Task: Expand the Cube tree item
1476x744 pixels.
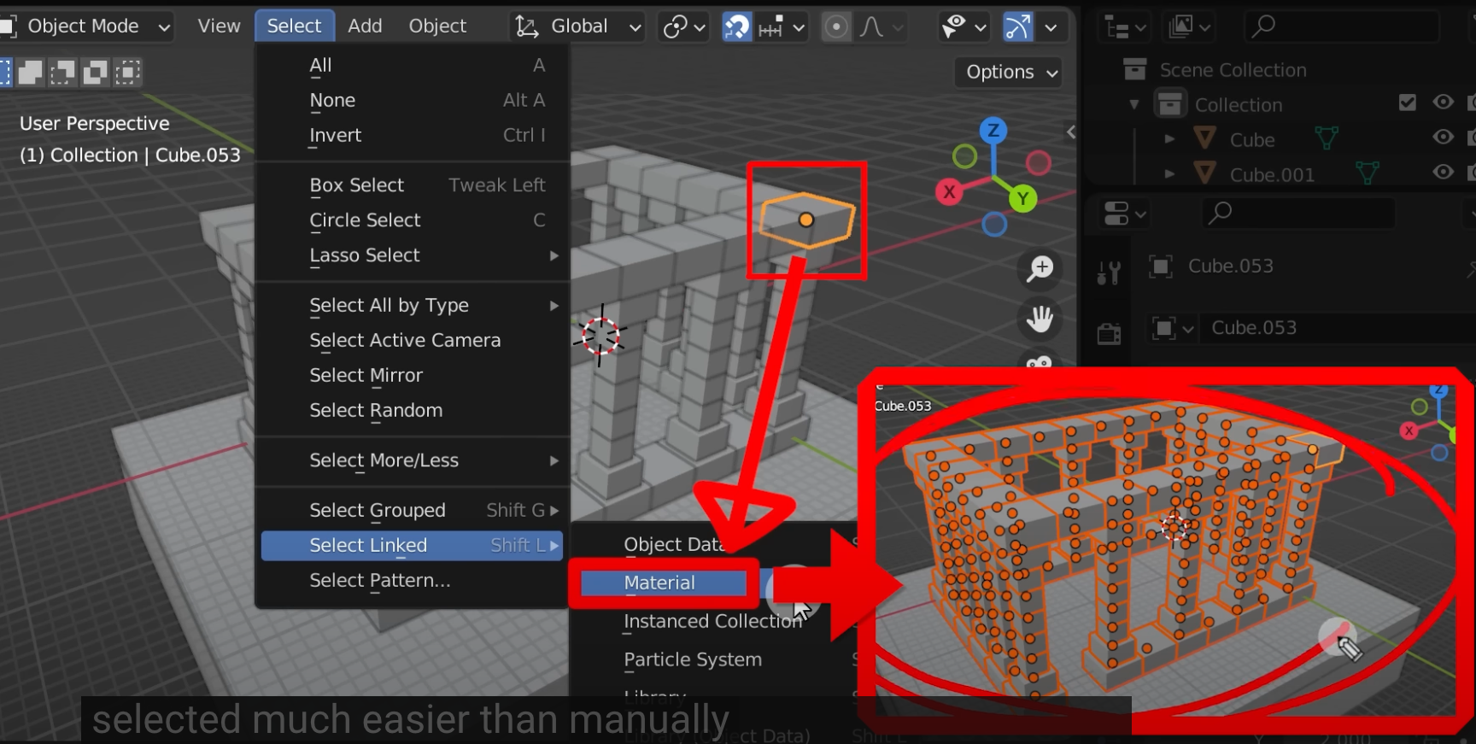Action: 1169,139
